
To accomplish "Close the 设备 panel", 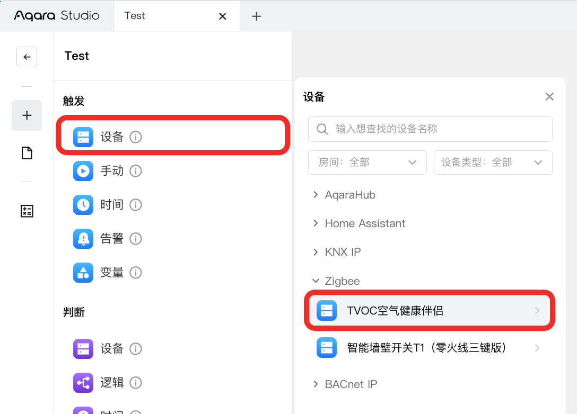I will coord(549,96).
